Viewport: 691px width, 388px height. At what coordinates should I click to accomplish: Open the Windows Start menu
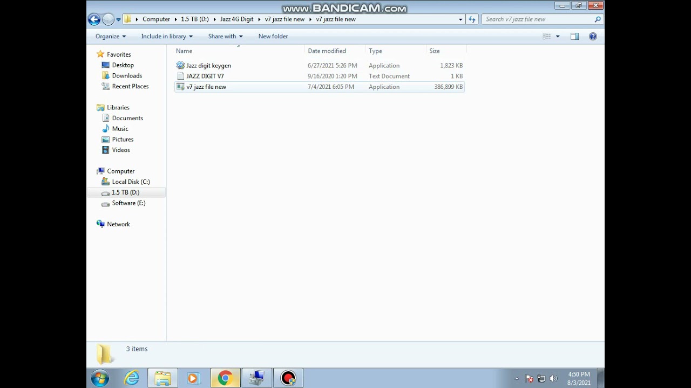coord(100,378)
